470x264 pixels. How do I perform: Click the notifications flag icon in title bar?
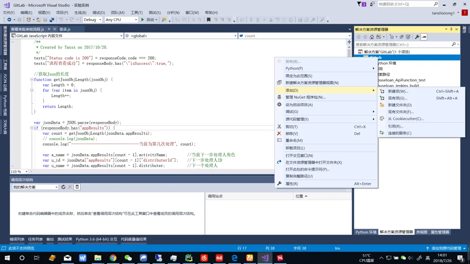click(x=362, y=4)
